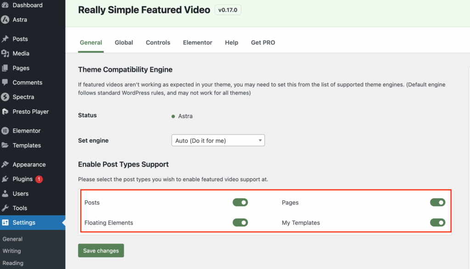Click the Posts pushpin icon
Screen dimensions: 470x269
pyautogui.click(x=5, y=39)
